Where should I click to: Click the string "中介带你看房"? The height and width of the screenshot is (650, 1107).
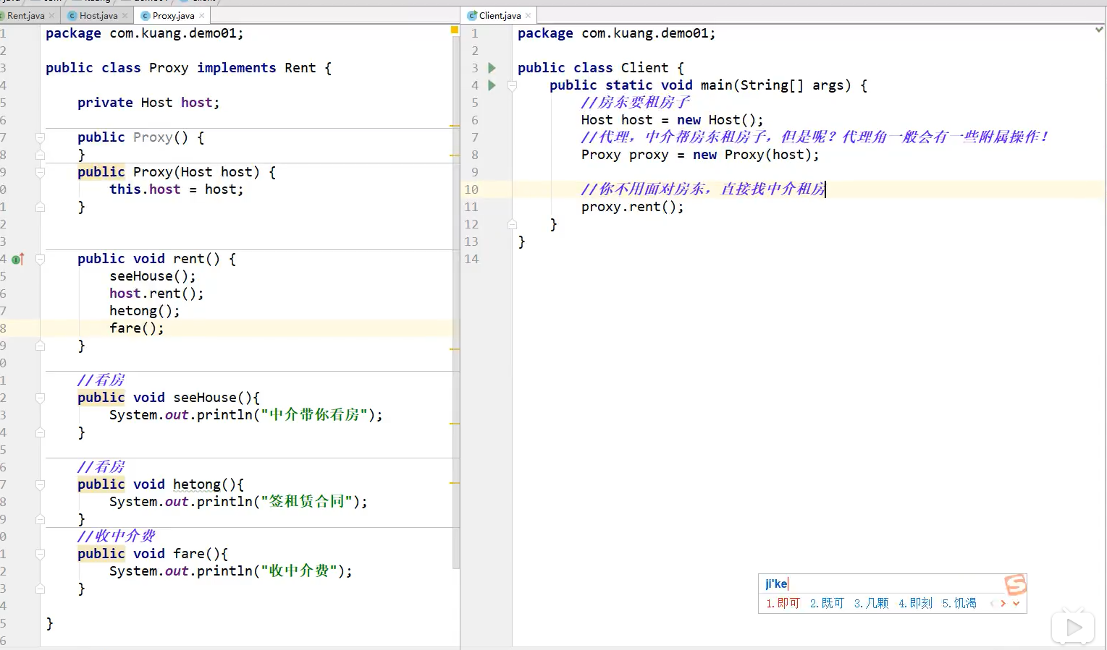click(x=314, y=415)
